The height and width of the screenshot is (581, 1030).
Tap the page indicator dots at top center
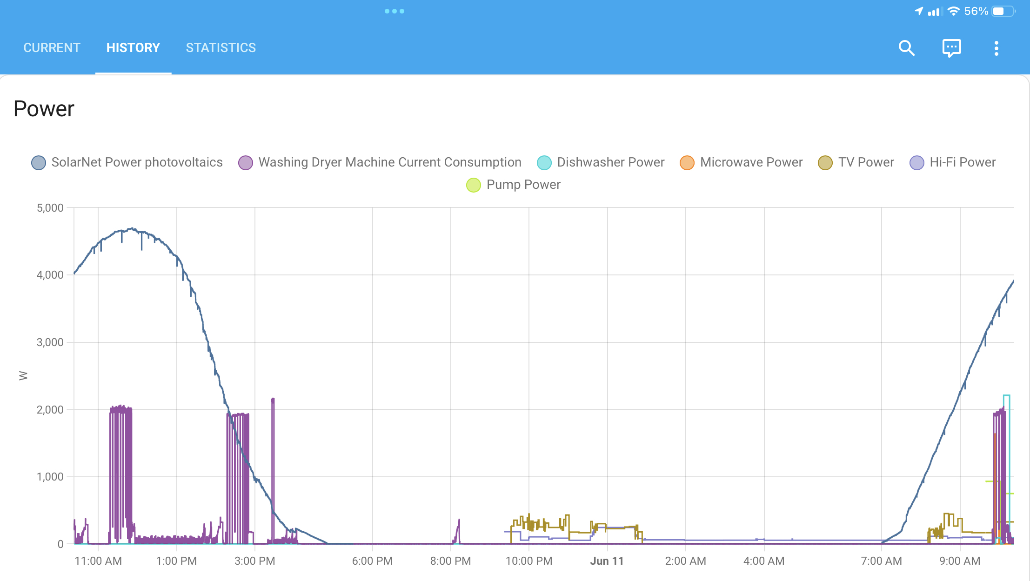(395, 11)
